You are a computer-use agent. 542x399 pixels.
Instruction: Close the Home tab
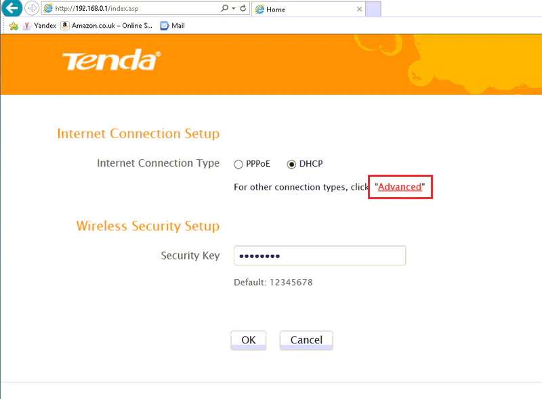[359, 9]
